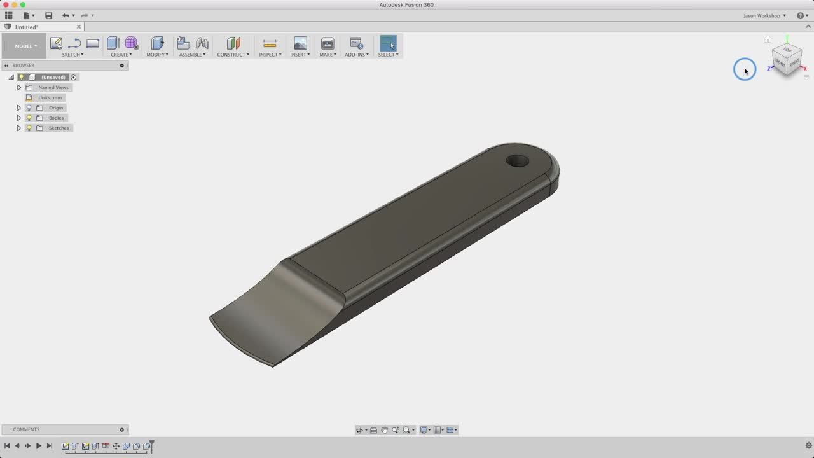The height and width of the screenshot is (458, 814).
Task: Open the Grid and Snaps dropdown
Action: (x=439, y=430)
